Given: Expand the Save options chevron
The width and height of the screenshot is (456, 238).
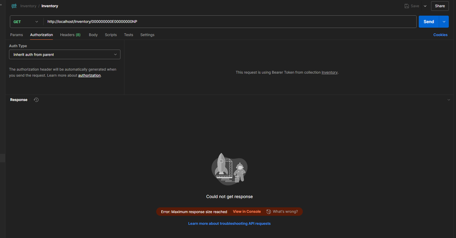Looking at the screenshot, I should click(425, 6).
